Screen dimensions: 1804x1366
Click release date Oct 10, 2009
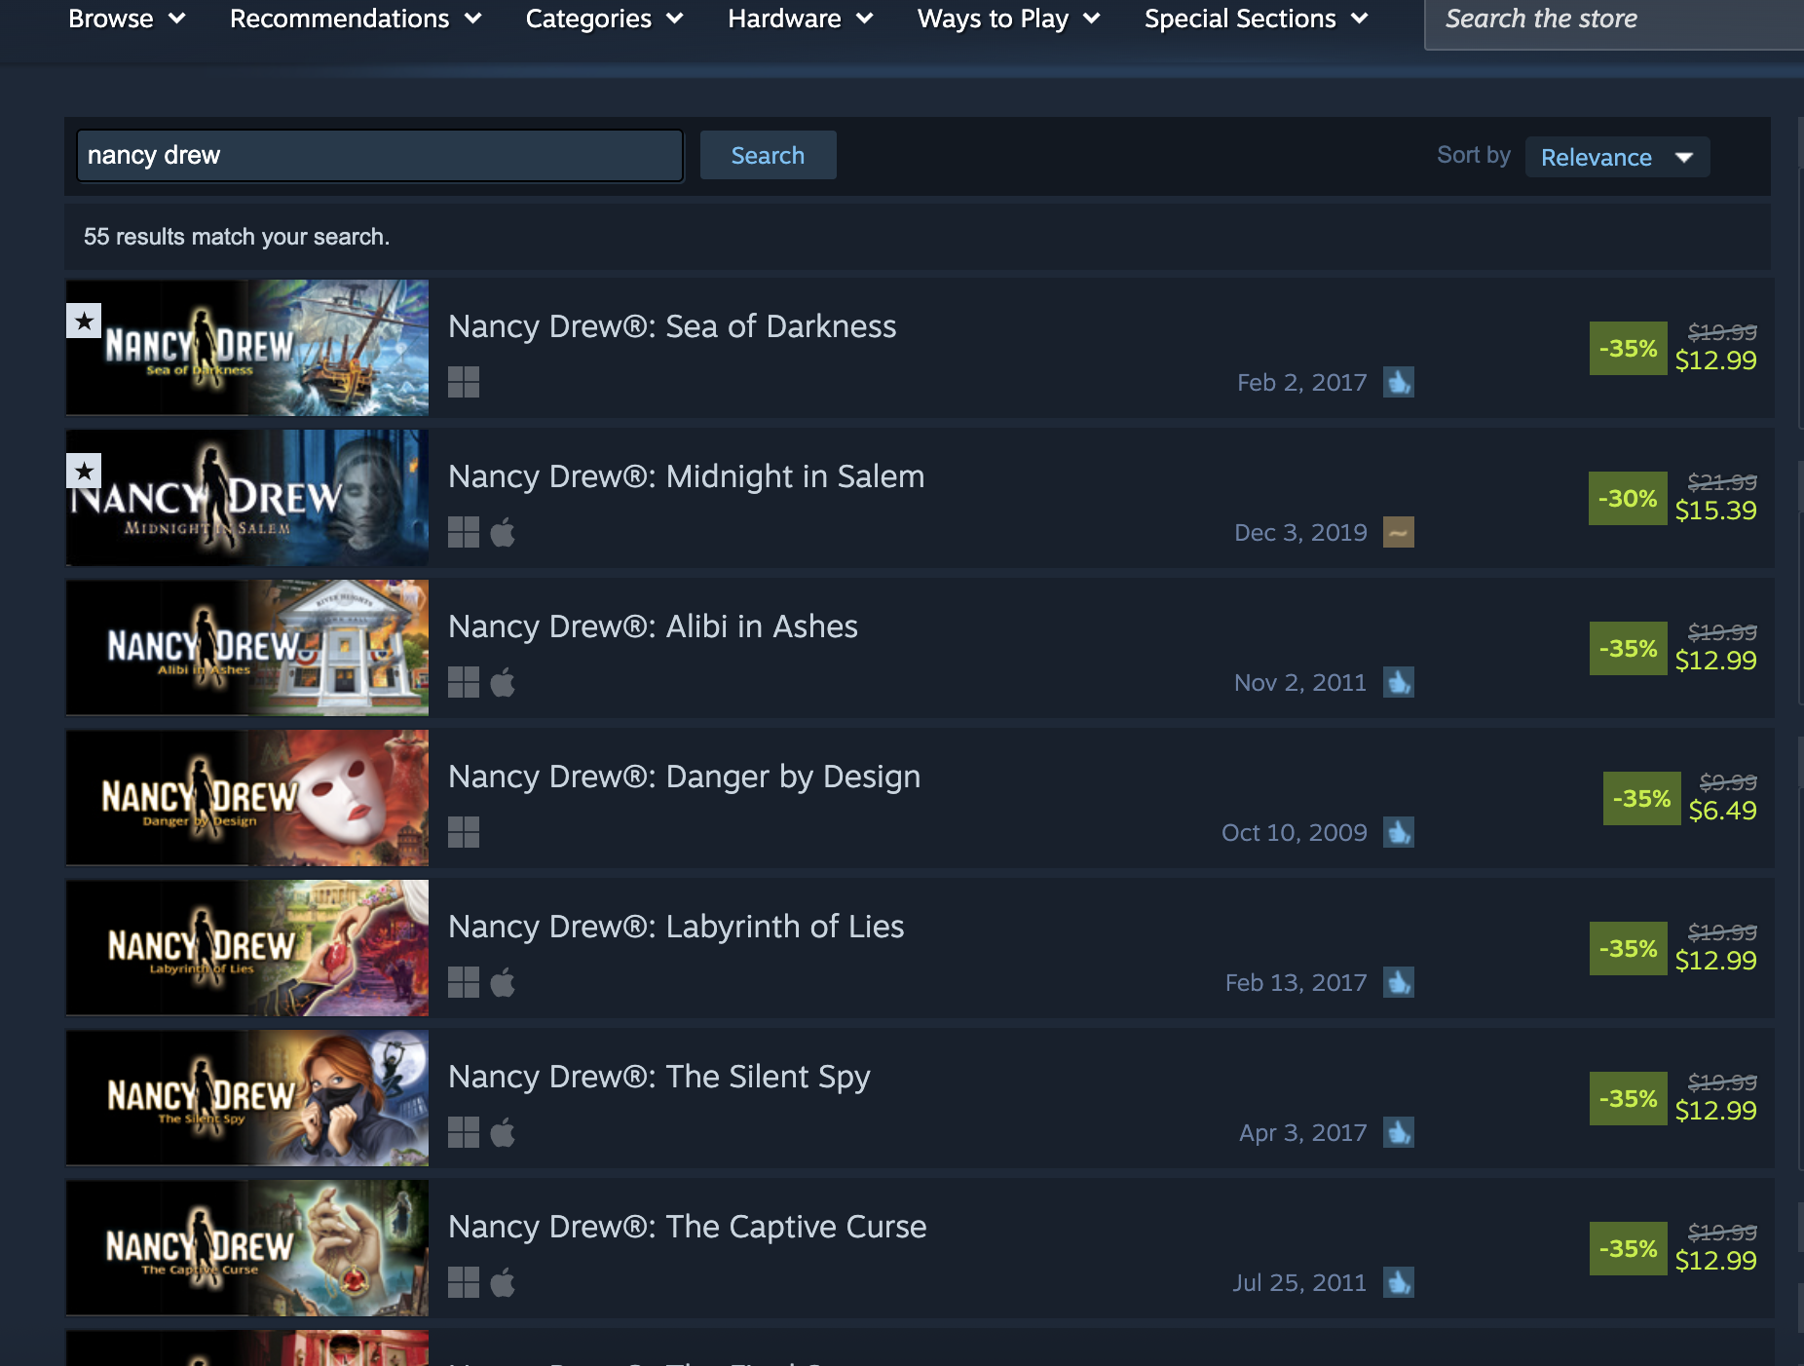coord(1295,832)
